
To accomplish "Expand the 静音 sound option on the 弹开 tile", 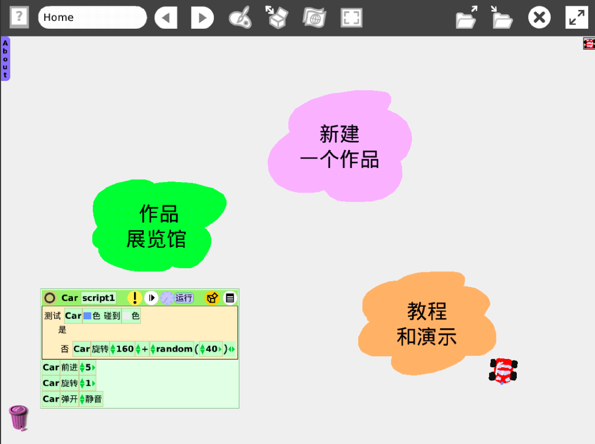I will pyautogui.click(x=82, y=399).
